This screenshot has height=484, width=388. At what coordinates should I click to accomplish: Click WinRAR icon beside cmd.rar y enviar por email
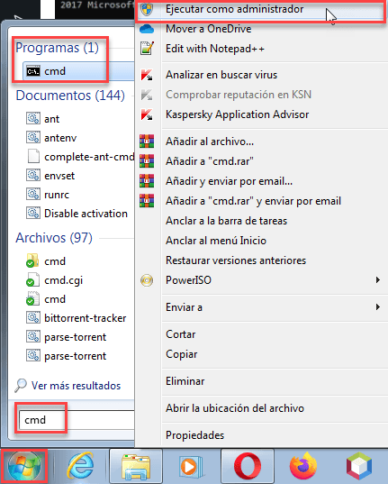147,201
